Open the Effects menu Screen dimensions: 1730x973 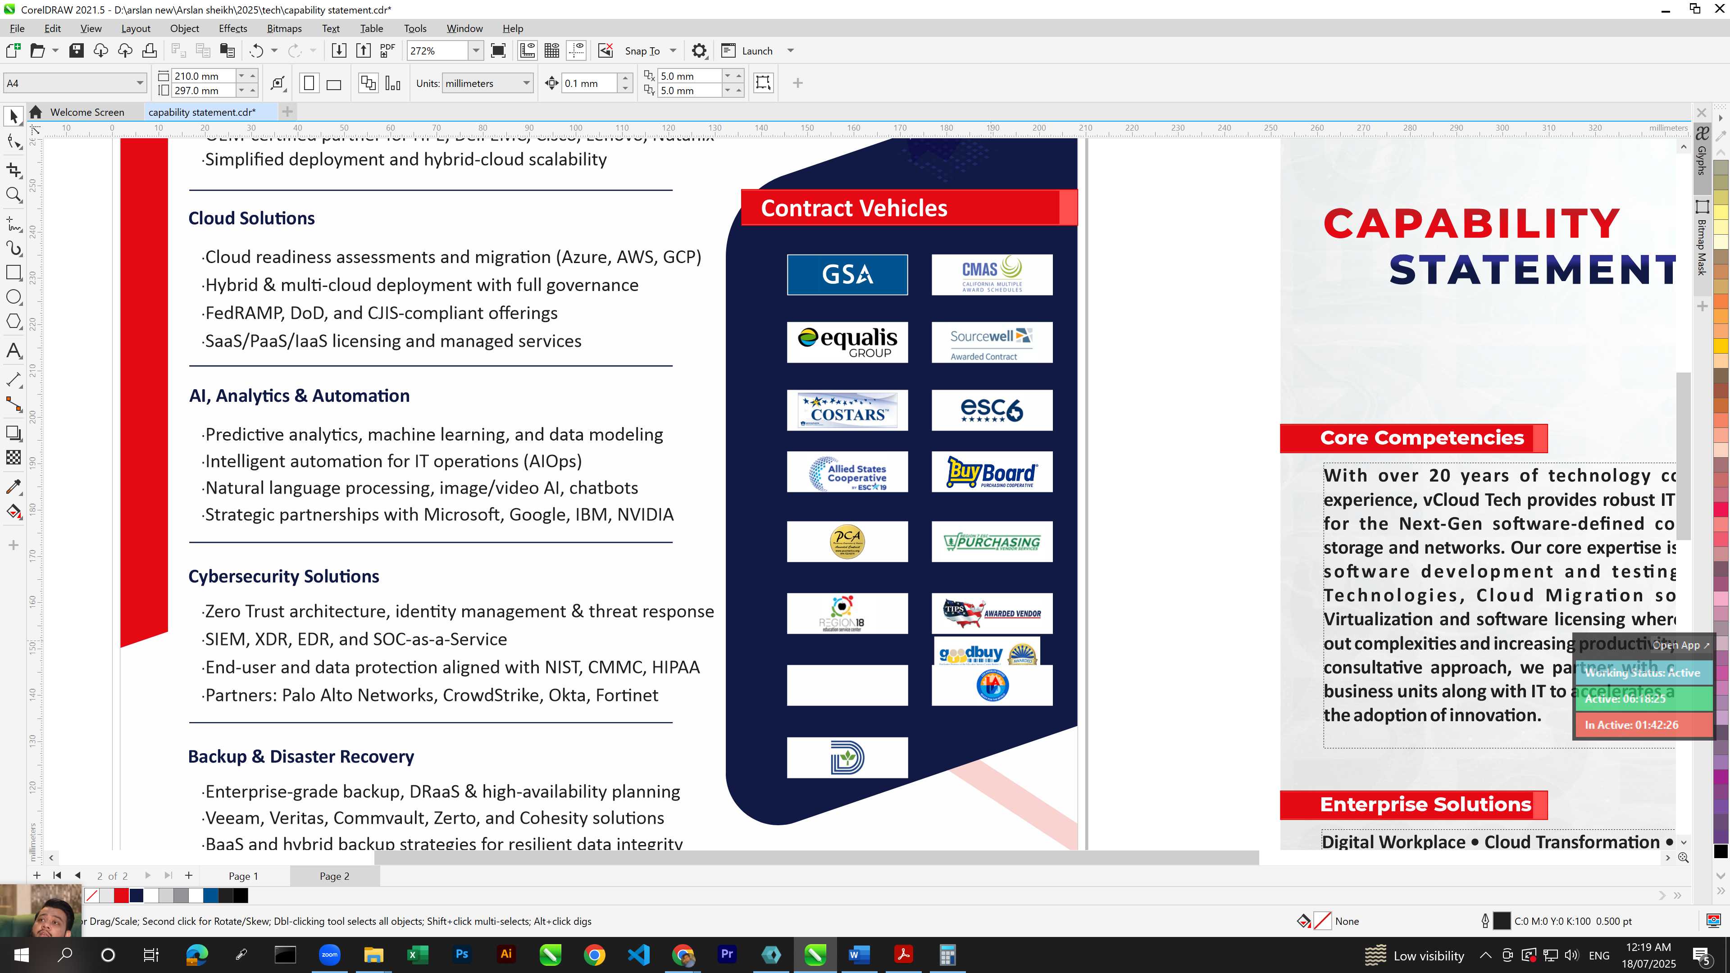[x=232, y=28]
